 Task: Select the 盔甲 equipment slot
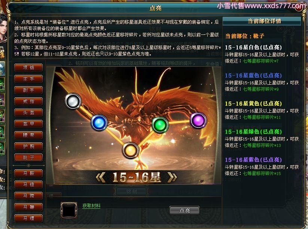(x=28, y=124)
